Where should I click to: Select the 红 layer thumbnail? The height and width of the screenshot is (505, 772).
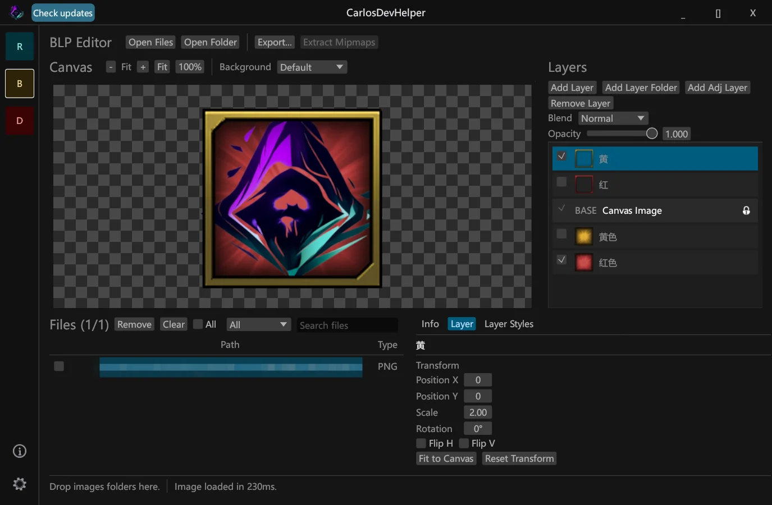(x=584, y=185)
